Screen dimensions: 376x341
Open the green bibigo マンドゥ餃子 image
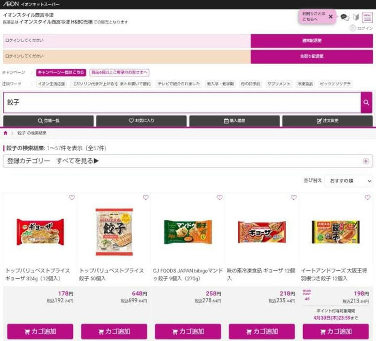[x=188, y=232]
